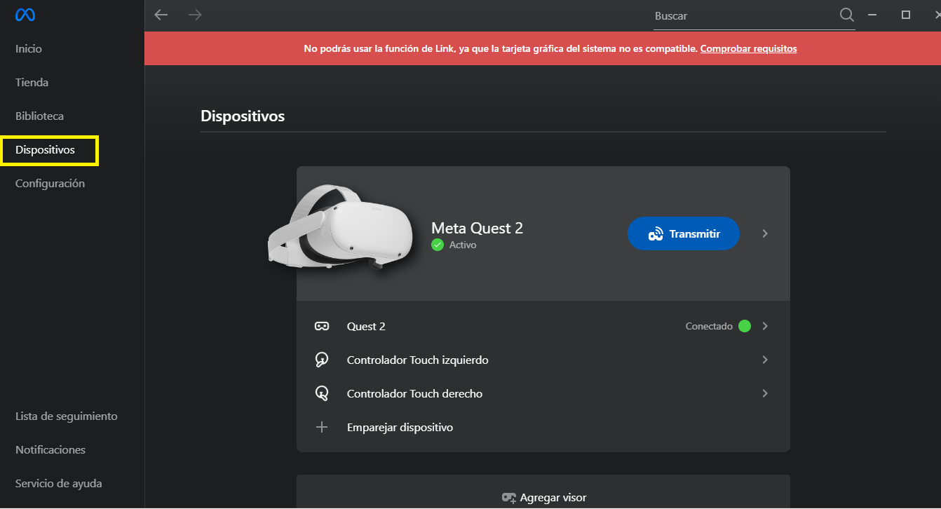The width and height of the screenshot is (941, 509).
Task: Expand the Meta Quest 2 chevron next to Transmitir
Action: coord(765,233)
